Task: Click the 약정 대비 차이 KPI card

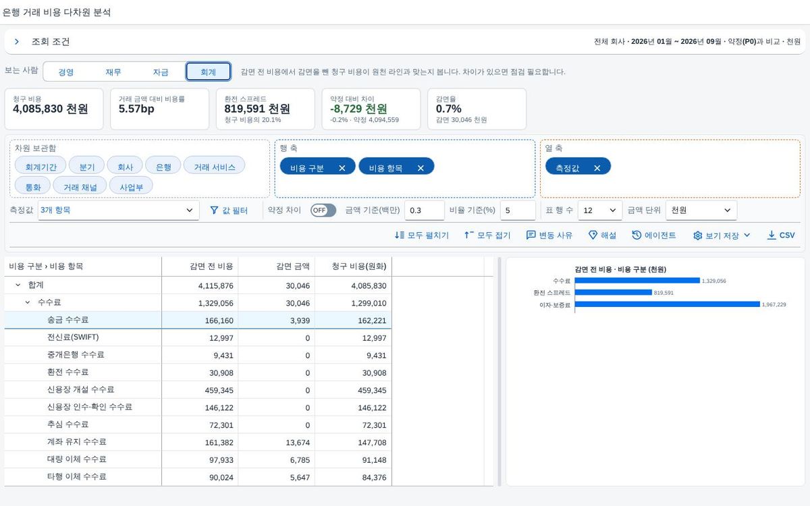Action: tap(371, 109)
